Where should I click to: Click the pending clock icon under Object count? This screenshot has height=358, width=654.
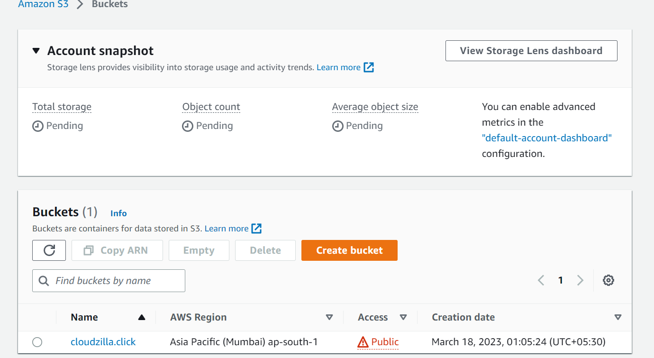click(188, 126)
